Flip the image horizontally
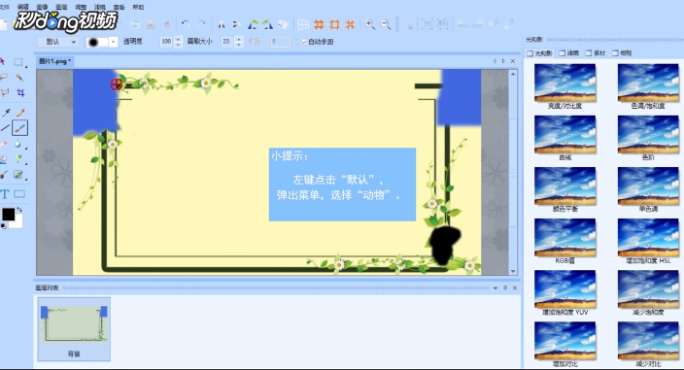This screenshot has height=370, width=684. tap(222, 24)
